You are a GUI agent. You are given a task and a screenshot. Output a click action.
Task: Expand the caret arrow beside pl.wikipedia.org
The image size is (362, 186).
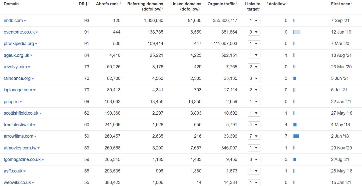(36, 44)
